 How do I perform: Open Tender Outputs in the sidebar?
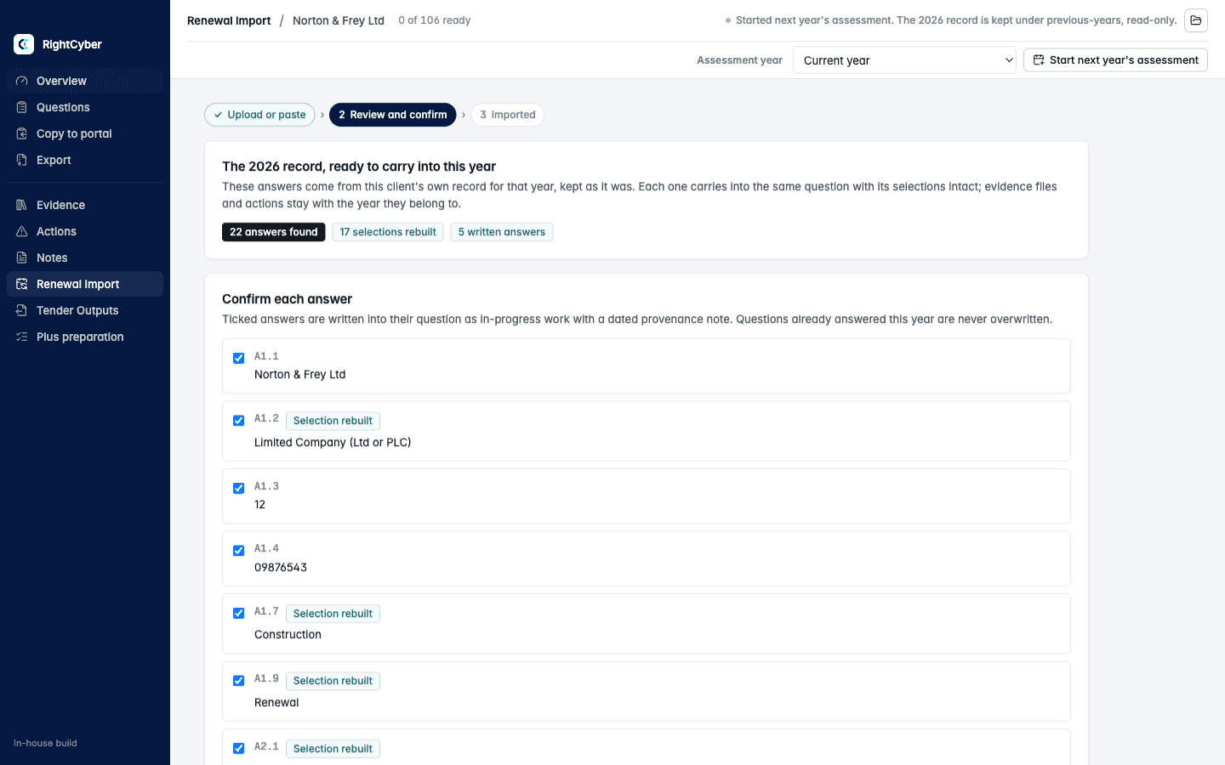[85, 310]
